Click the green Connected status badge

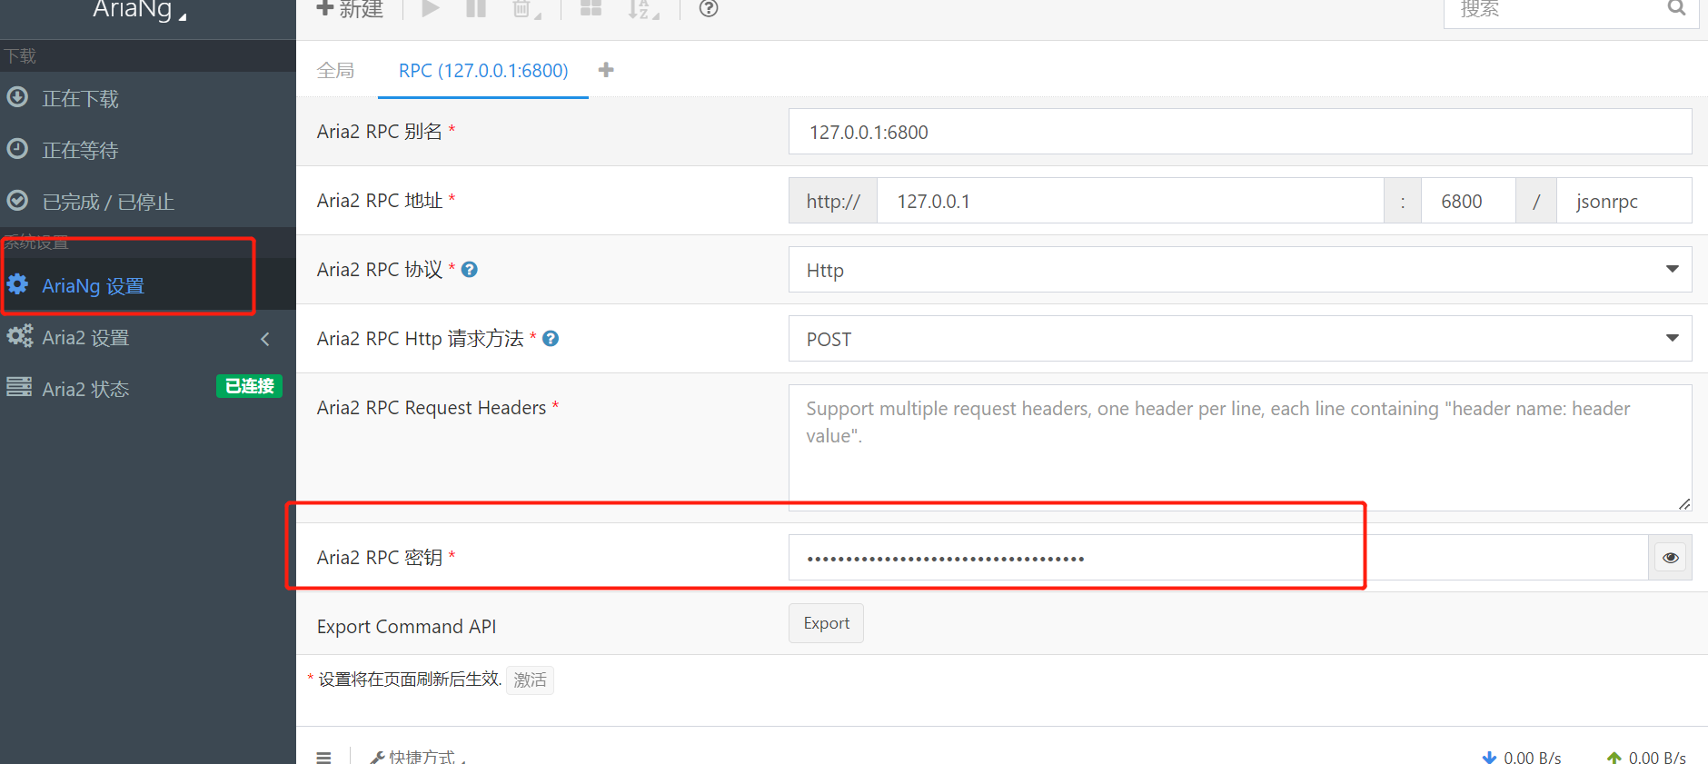pyautogui.click(x=249, y=386)
